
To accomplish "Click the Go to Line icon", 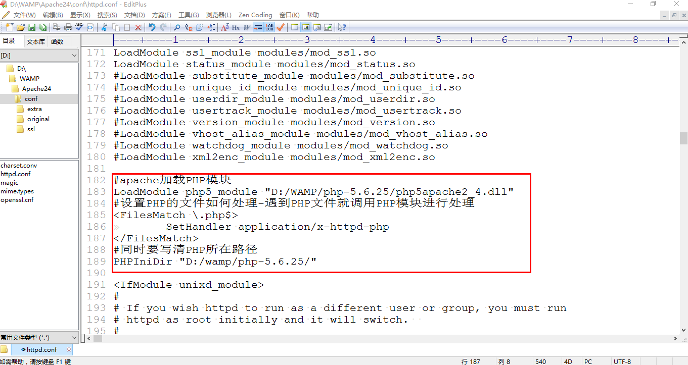I will pos(211,27).
